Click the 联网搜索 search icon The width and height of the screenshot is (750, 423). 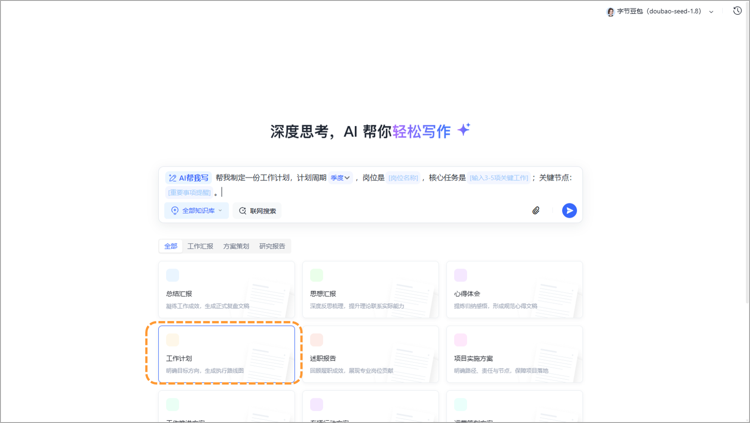pos(242,210)
